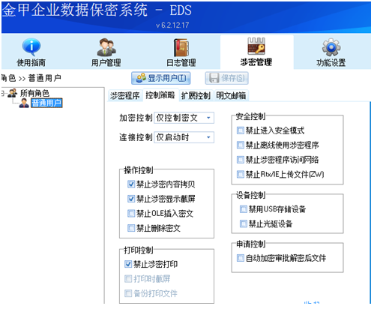The width and height of the screenshot is (380, 309).
Task: Click the 设备控制 group label
Action: pos(250,195)
